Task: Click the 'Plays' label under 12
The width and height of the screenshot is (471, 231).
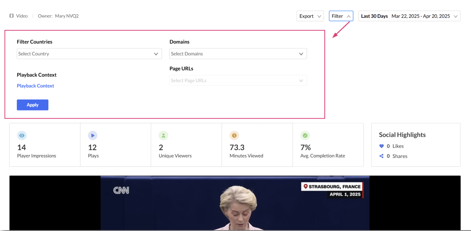Action: pos(93,156)
